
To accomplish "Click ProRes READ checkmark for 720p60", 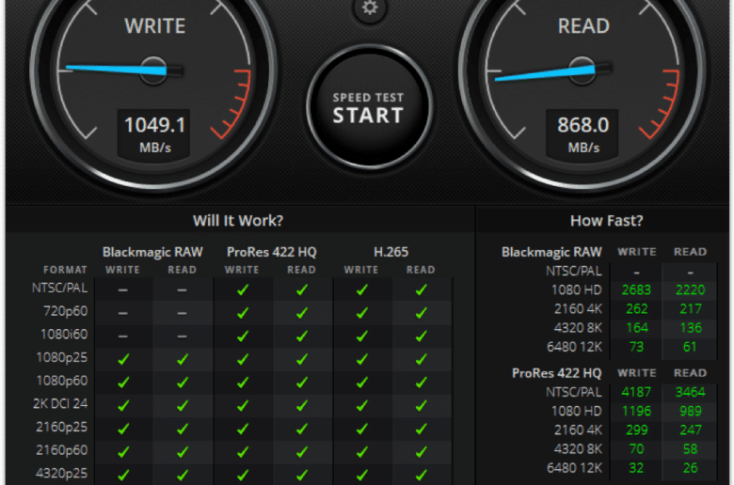I will 302,313.
